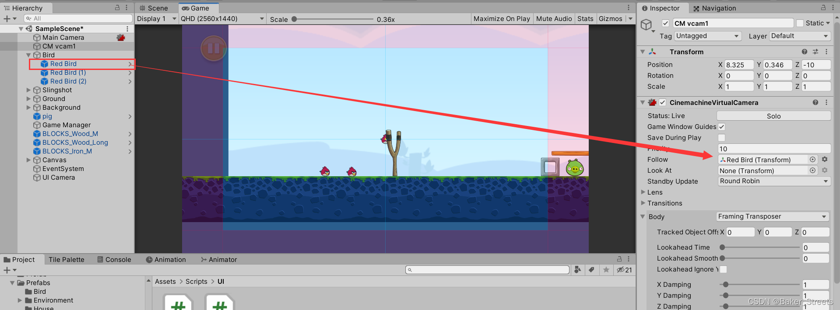Open the Display 1 dropdown
Image resolution: width=840 pixels, height=310 pixels.
156,19
